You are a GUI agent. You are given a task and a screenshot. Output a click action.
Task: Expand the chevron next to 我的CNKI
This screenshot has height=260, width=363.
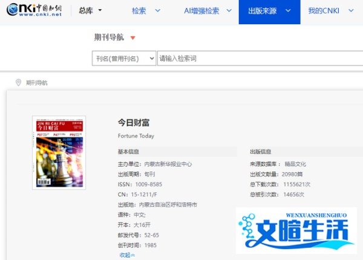coord(351,10)
